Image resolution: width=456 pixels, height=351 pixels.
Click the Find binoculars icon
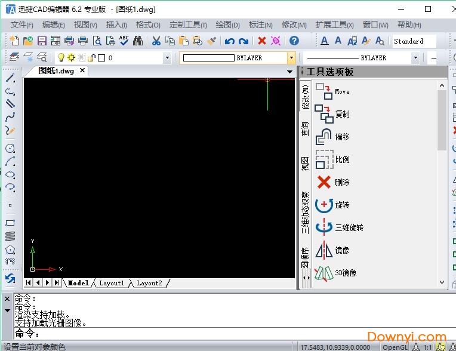pos(138,41)
